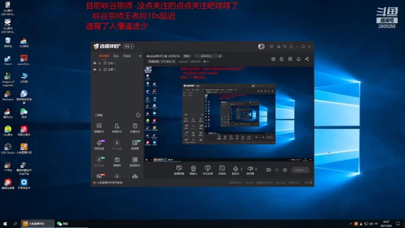405x228 pixels.
Task: Open the 弹幕助手 tool in the toolbox
Action: pyautogui.click(x=99, y=128)
